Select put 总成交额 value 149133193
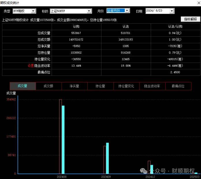The image size is (201, 179). coord(126,39)
